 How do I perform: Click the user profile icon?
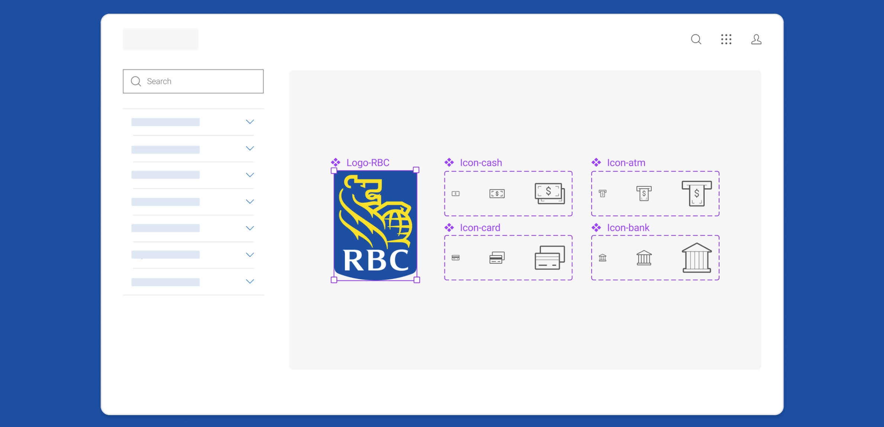(756, 39)
